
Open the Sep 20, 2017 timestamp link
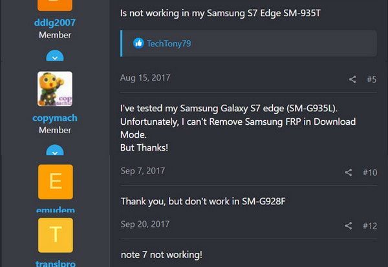(x=145, y=224)
